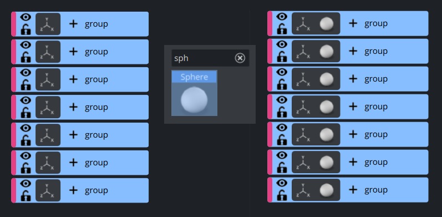Hide the top left column group layer
This screenshot has height=217, width=442.
pyautogui.click(x=26, y=18)
